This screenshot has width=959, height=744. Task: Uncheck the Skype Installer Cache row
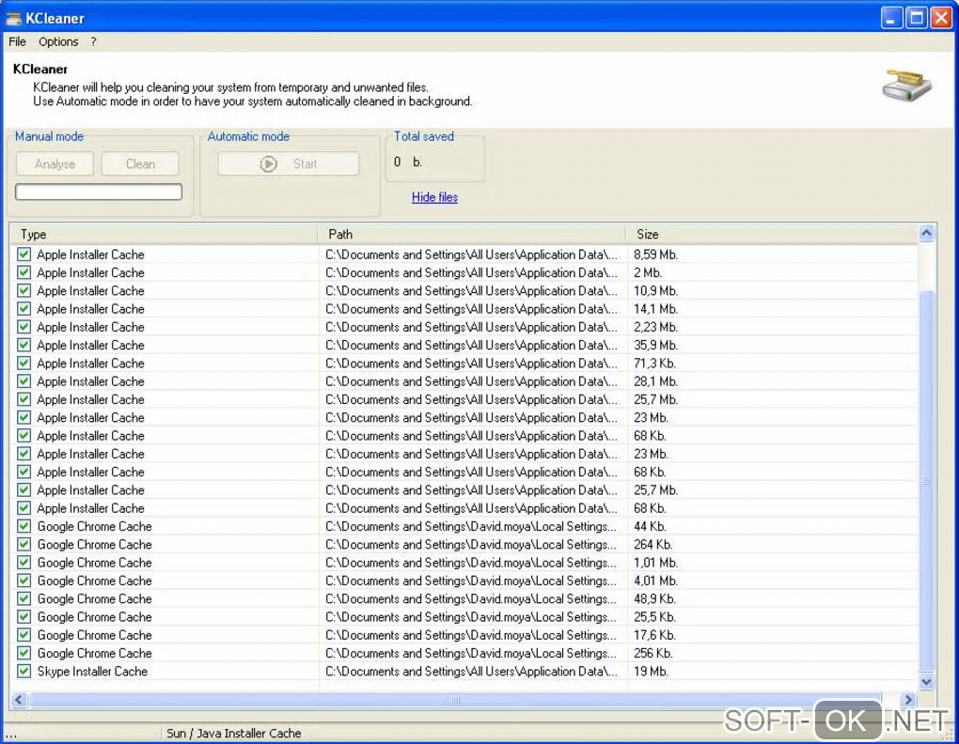pos(24,671)
